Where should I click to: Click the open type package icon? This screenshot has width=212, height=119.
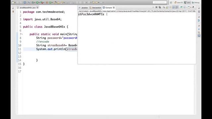pos(55,2)
